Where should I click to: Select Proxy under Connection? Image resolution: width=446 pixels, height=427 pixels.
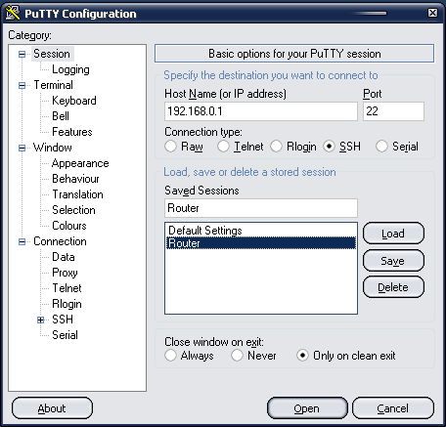pyautogui.click(x=65, y=273)
